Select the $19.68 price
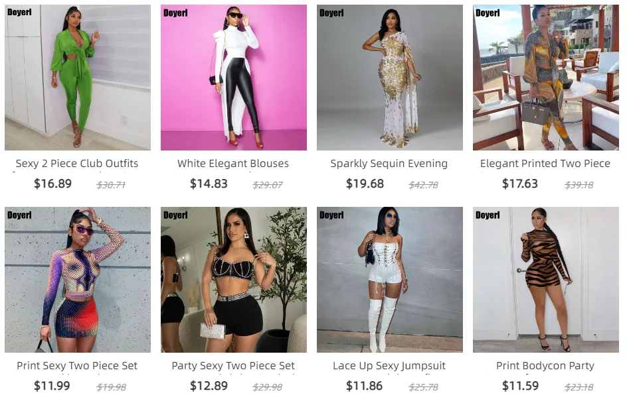Screen dimensions: 627x415 (x=365, y=184)
